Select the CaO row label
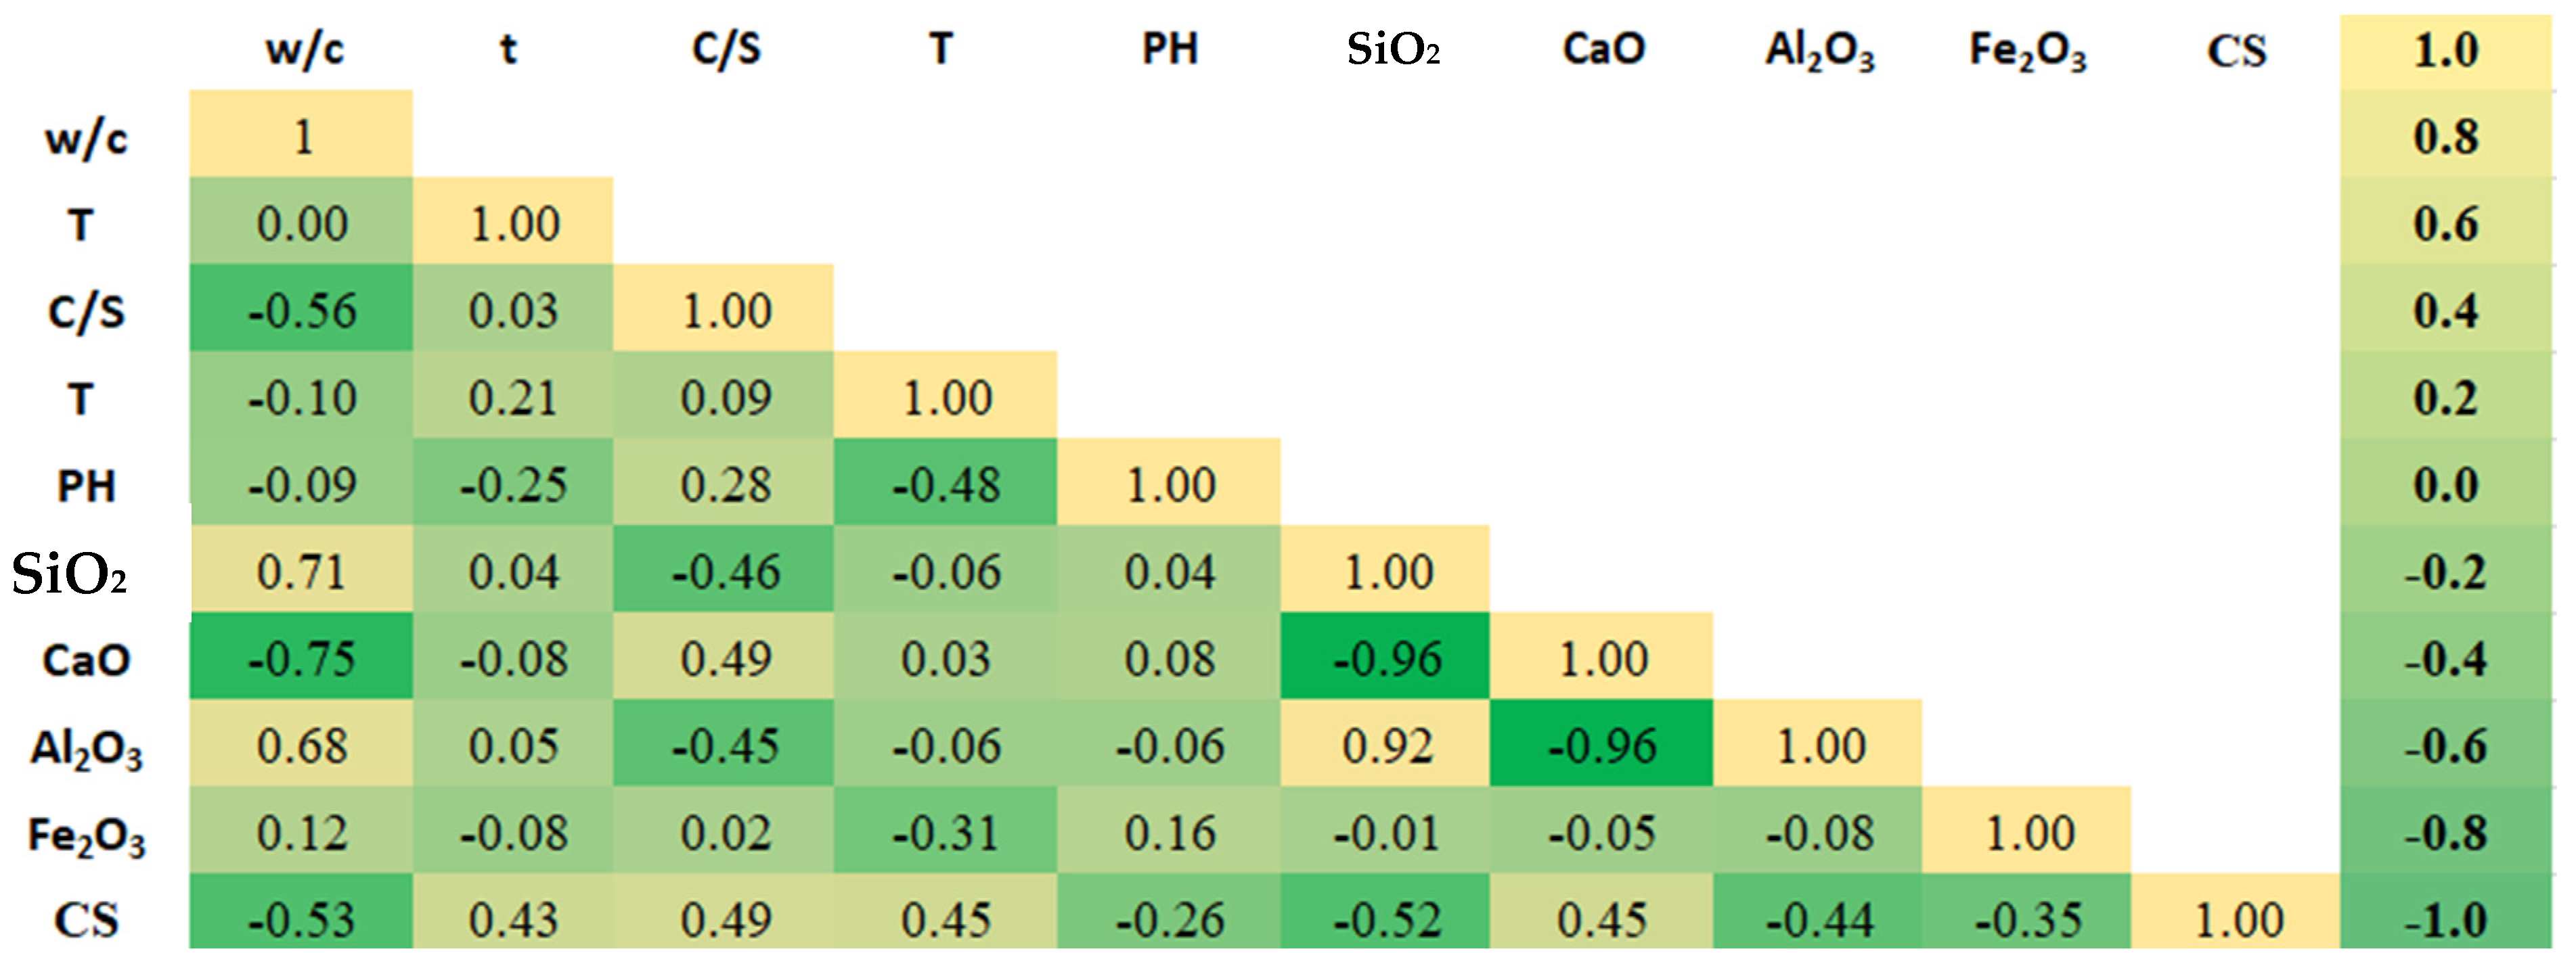This screenshot has width=2576, height=966. 86,660
